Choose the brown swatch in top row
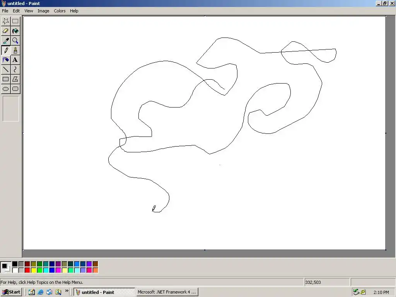Viewport: 396px width, 297px height. pyautogui.click(x=96, y=264)
